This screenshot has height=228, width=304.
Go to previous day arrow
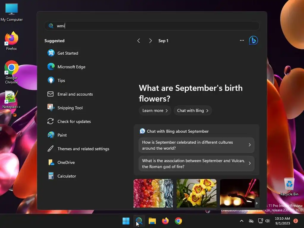[138, 41]
